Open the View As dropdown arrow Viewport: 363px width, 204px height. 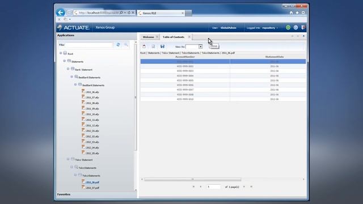coord(200,46)
